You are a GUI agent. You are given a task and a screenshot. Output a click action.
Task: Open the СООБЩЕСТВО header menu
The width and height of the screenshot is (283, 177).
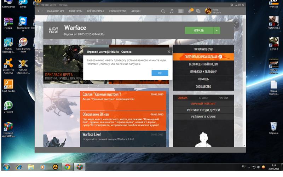(118, 11)
